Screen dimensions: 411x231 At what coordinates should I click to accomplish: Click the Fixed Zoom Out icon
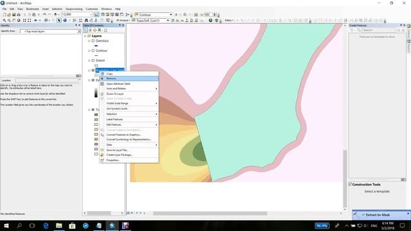click(x=30, y=21)
